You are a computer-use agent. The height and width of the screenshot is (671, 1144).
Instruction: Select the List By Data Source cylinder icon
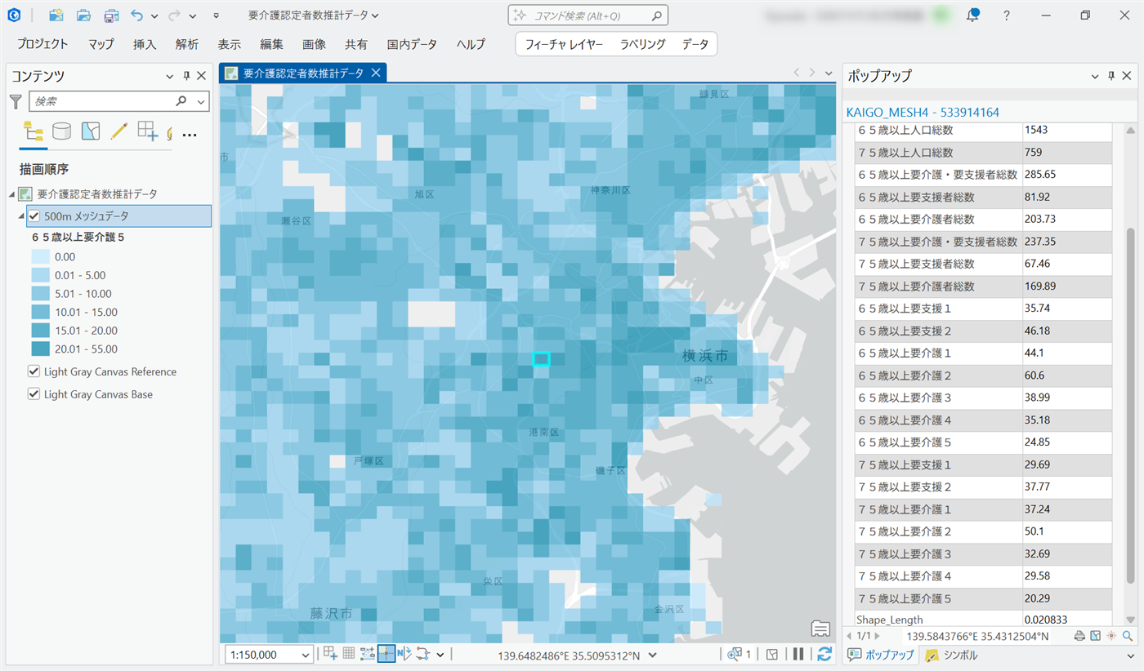click(x=61, y=131)
